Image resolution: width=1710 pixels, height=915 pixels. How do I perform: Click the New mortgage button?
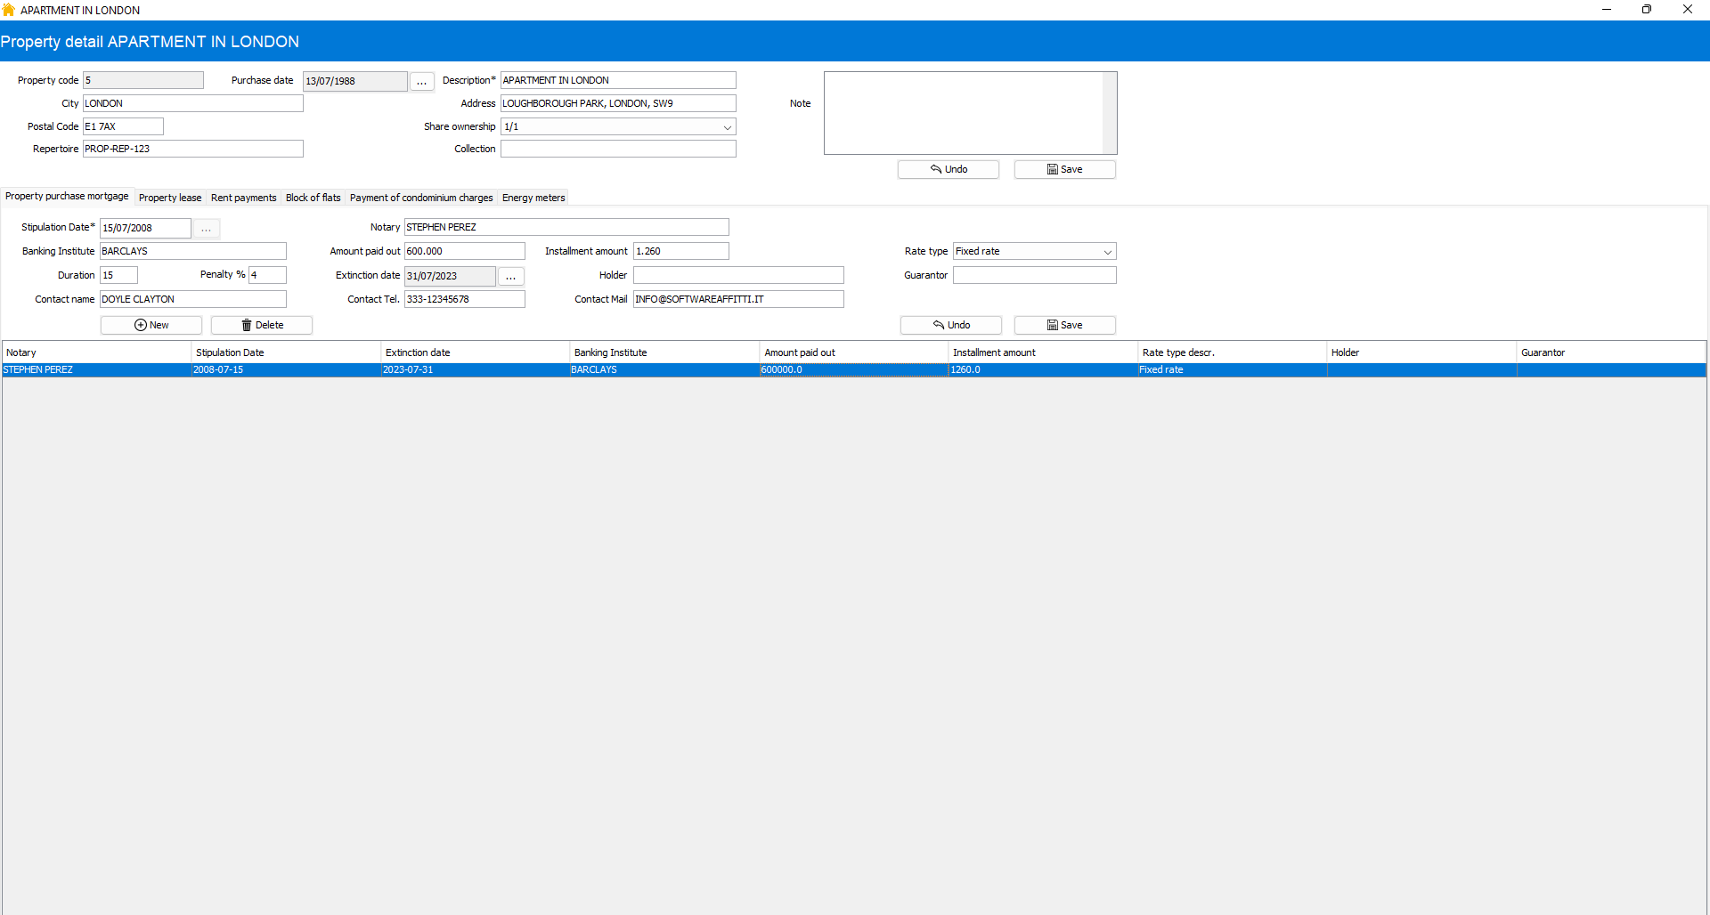tap(151, 325)
